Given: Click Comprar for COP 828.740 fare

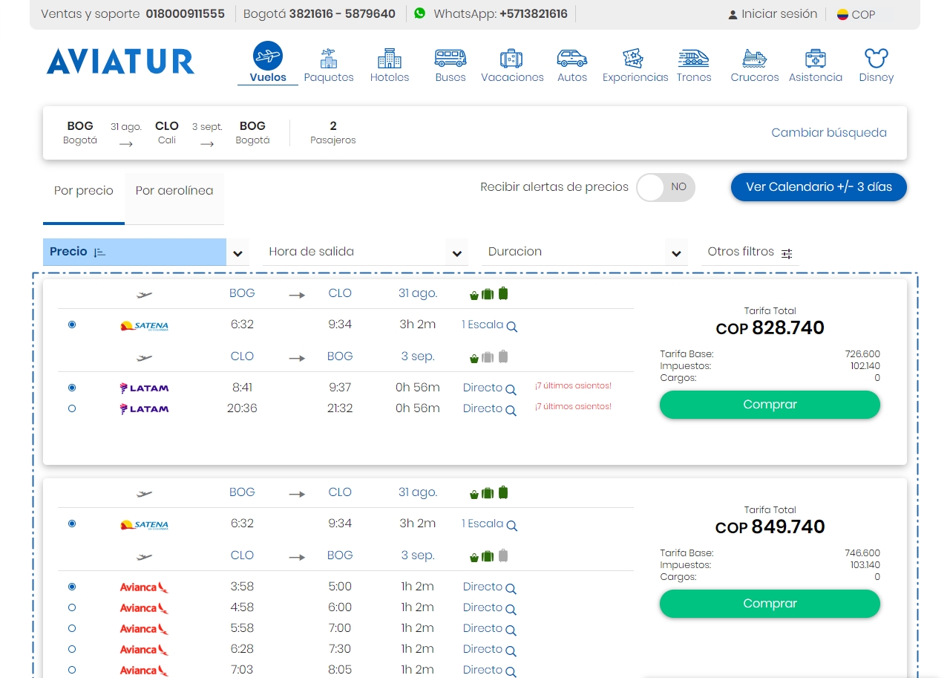Looking at the screenshot, I should coord(770,405).
